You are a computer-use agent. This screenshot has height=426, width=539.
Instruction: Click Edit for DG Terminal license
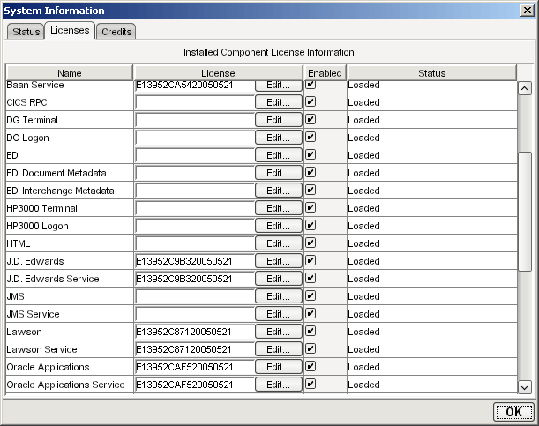click(279, 120)
